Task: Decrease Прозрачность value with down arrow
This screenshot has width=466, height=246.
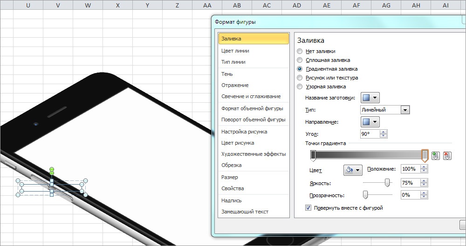Action: [x=424, y=197]
